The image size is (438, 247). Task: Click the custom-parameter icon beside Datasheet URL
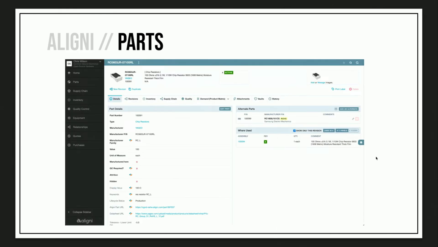click(131, 214)
